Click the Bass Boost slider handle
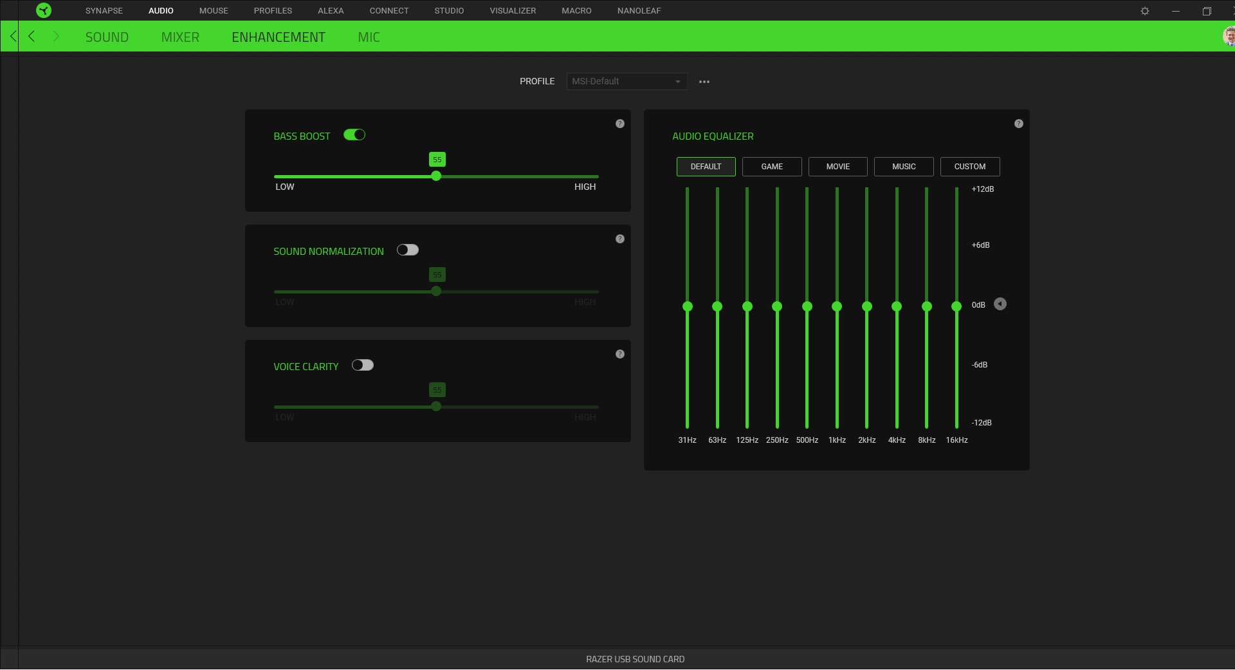This screenshot has height=670, width=1235. pyautogui.click(x=436, y=176)
